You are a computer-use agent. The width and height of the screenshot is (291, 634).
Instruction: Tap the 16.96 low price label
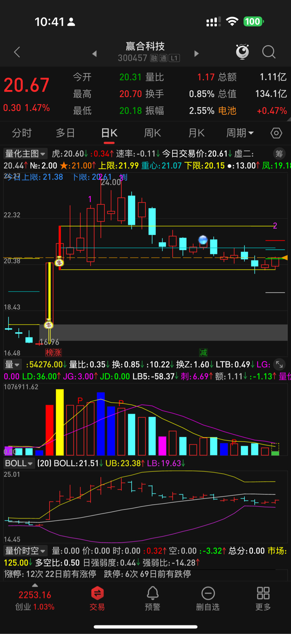(x=50, y=342)
